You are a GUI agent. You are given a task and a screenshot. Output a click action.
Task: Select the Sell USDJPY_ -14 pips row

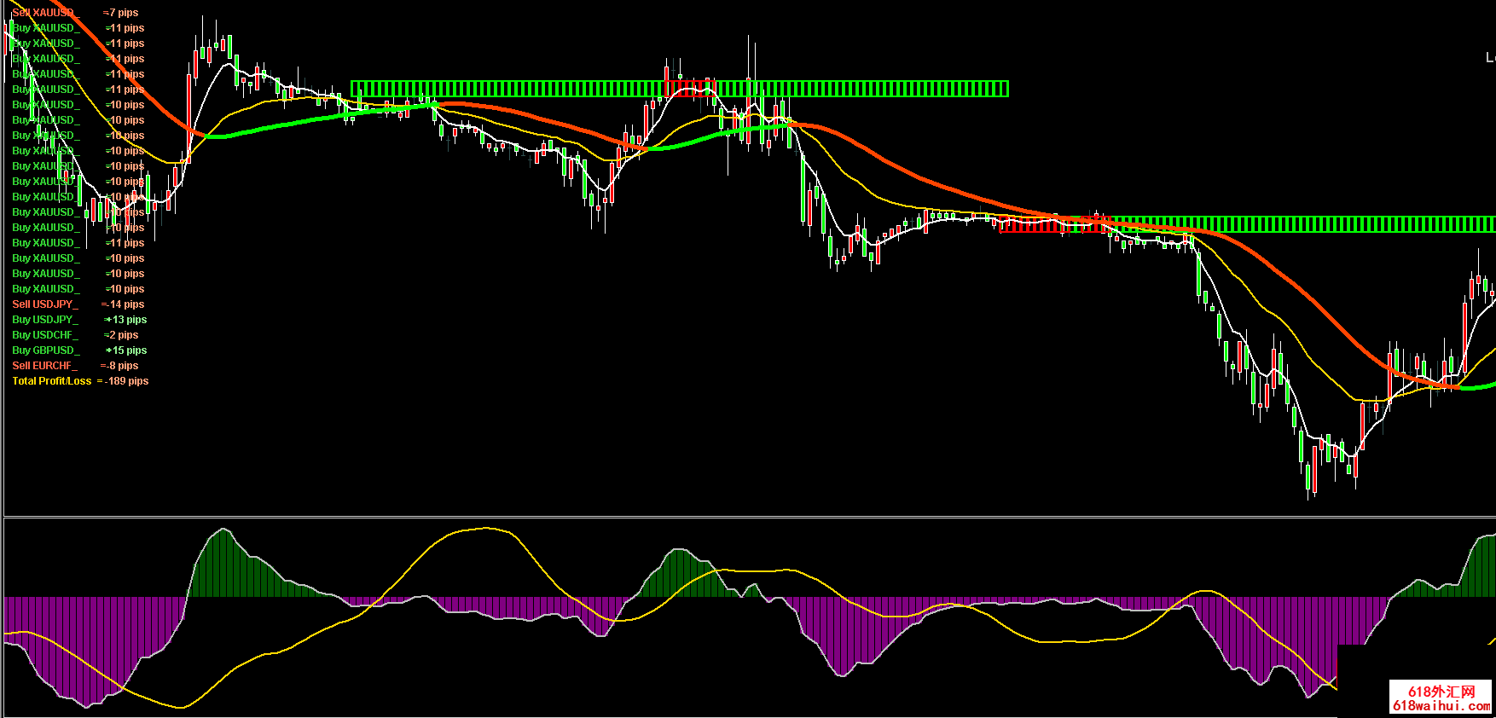[78, 304]
